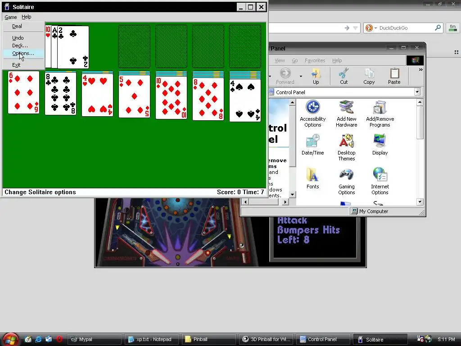
Task: Select the 4 of spades card
Action: [245, 100]
